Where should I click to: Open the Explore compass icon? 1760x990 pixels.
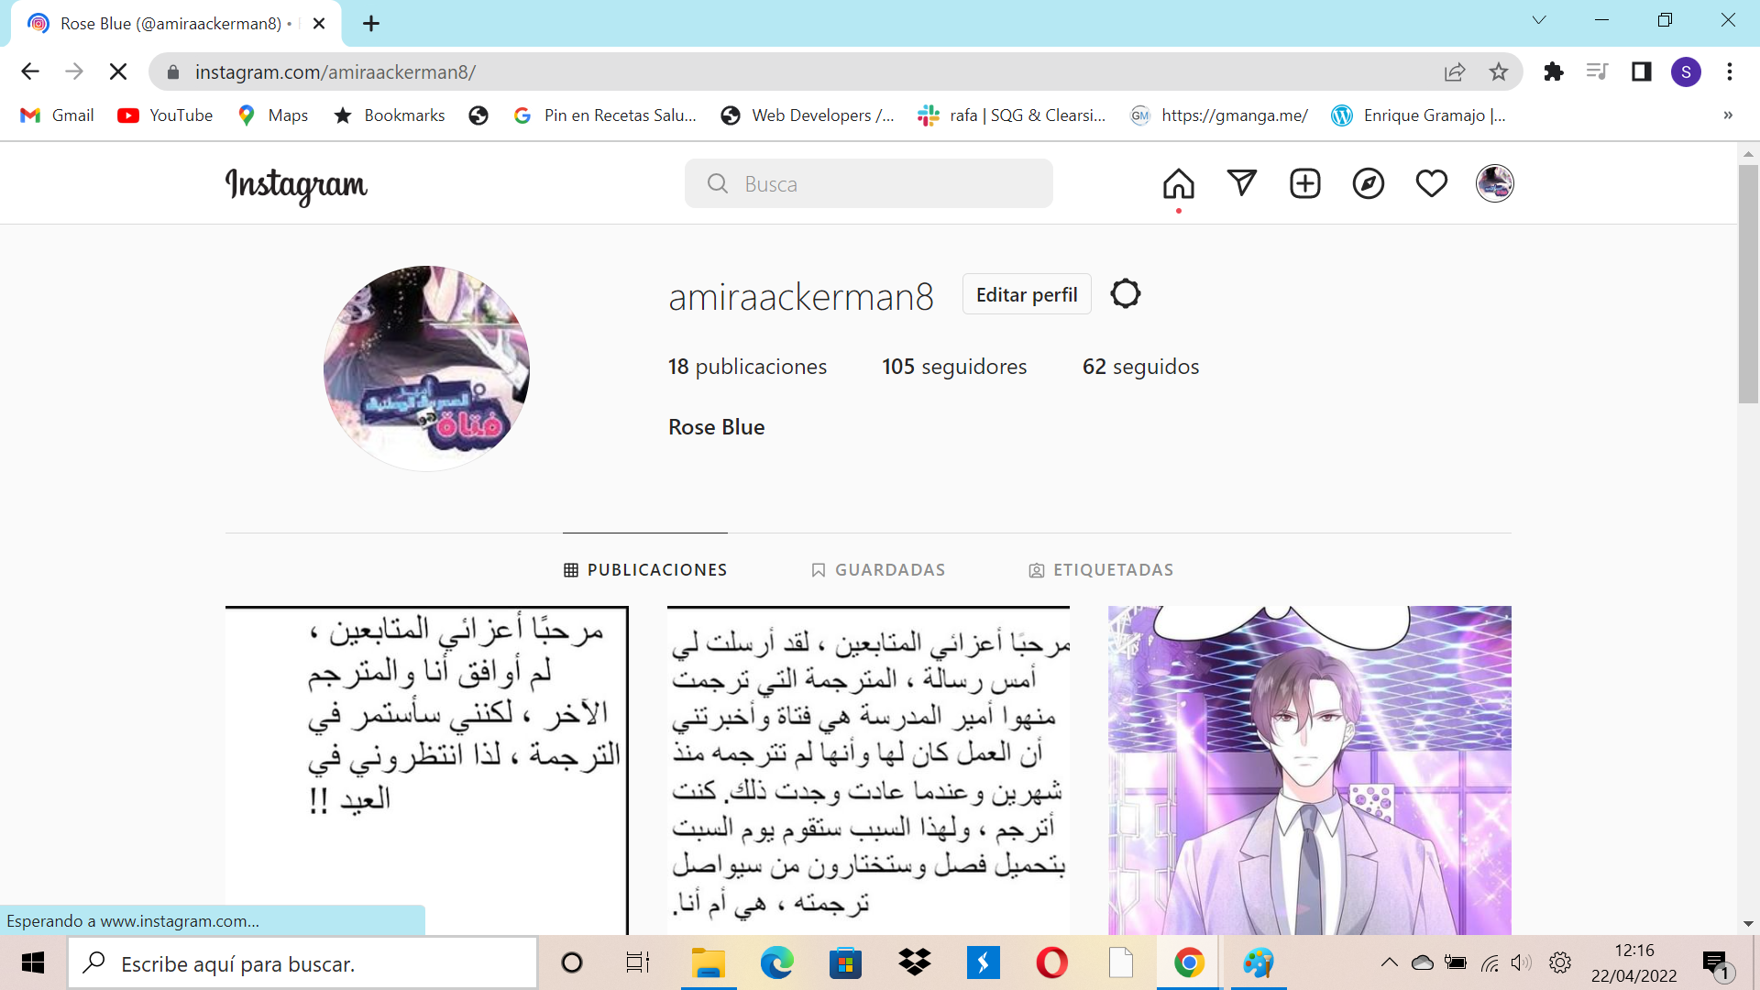tap(1369, 183)
